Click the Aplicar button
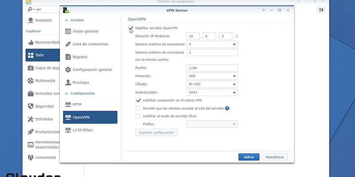The height and width of the screenshot is (177, 355). tap(249, 157)
